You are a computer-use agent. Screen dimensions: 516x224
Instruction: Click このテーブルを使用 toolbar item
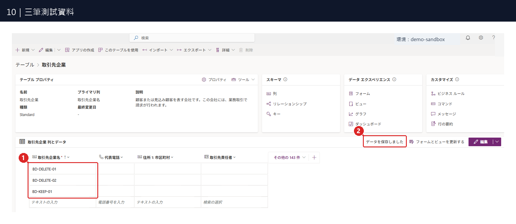coord(118,50)
